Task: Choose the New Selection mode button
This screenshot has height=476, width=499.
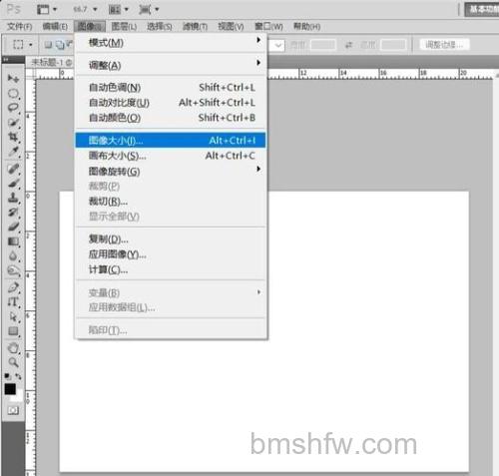Action: coord(49,45)
